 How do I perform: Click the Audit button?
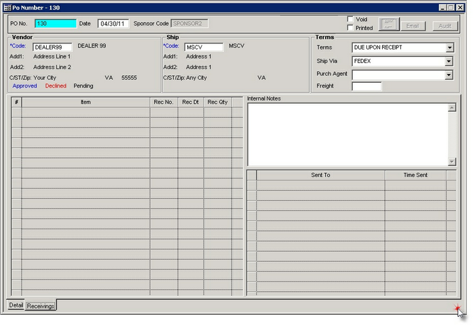(x=445, y=26)
